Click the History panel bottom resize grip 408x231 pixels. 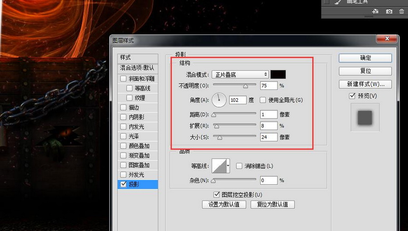(x=369, y=17)
